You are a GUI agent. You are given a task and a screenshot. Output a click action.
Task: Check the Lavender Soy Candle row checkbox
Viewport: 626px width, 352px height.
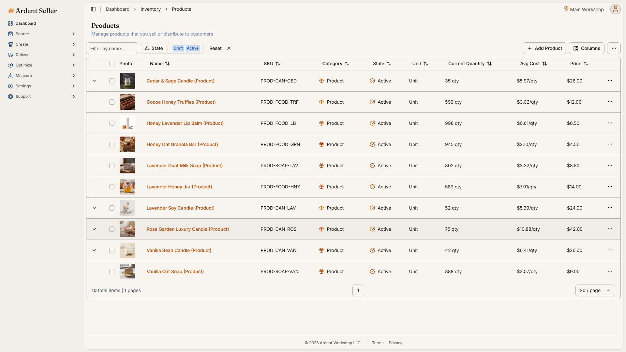pos(112,208)
